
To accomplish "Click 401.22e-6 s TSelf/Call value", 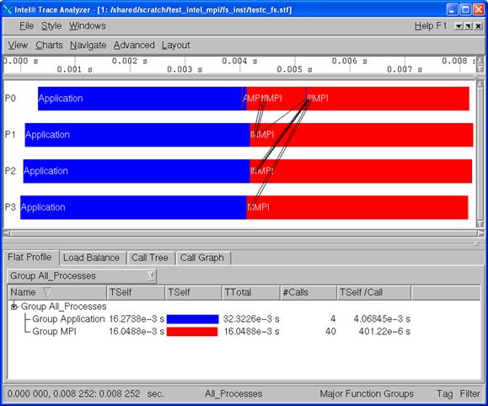I will tap(384, 331).
